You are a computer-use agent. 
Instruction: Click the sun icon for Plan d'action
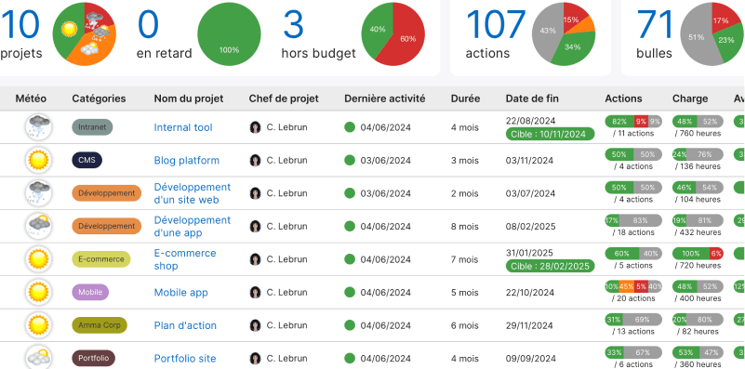tap(38, 325)
